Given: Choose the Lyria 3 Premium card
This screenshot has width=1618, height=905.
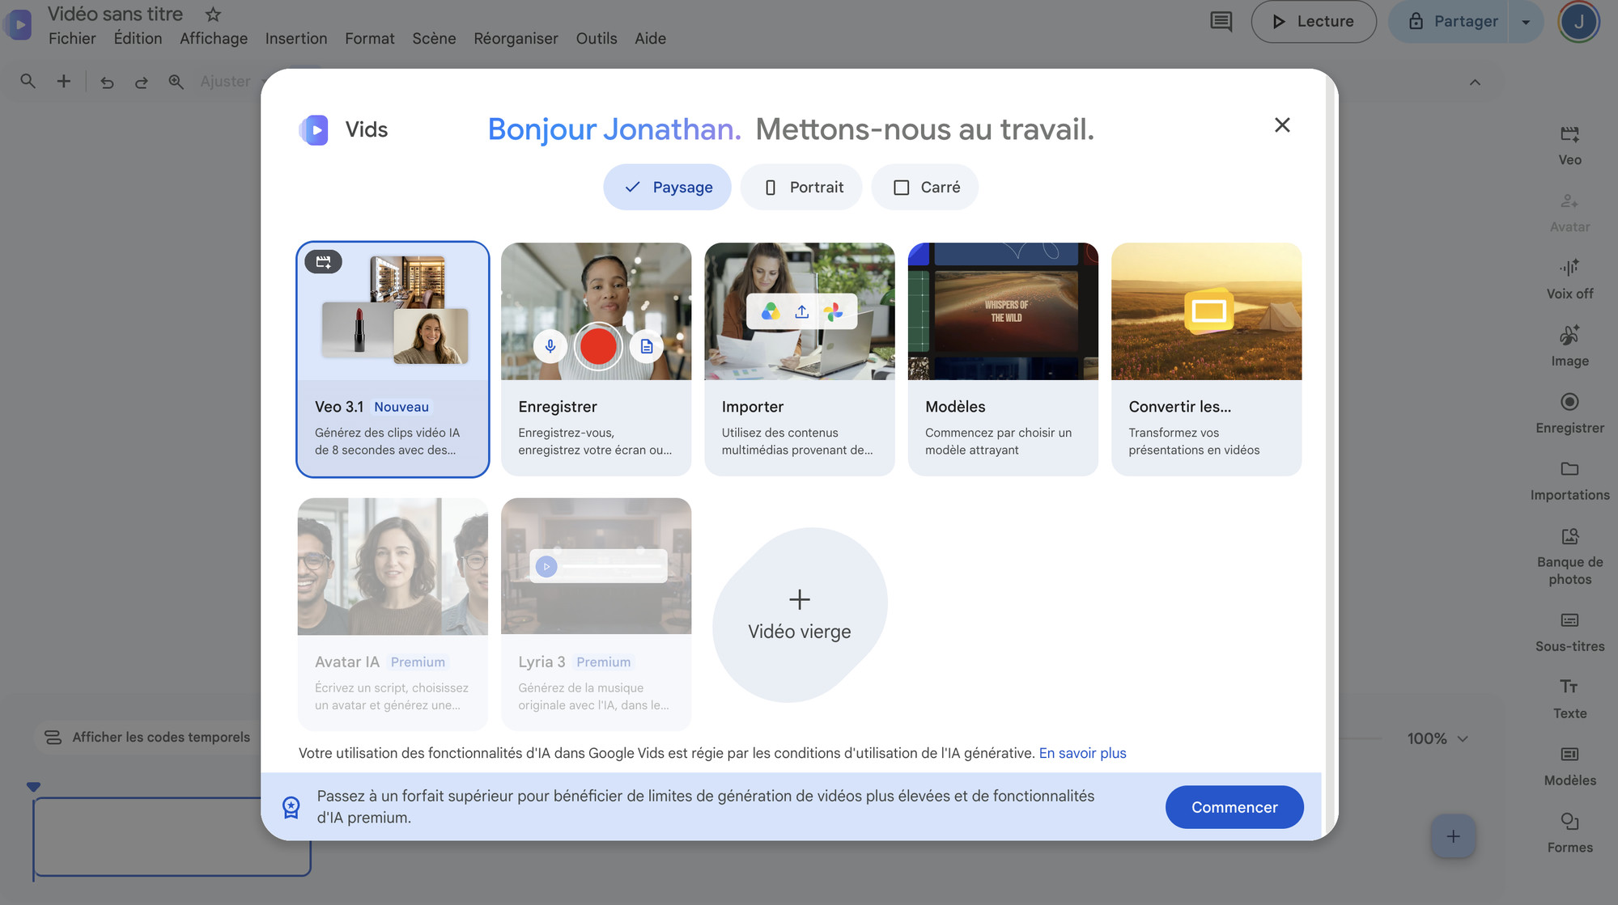Looking at the screenshot, I should (597, 614).
